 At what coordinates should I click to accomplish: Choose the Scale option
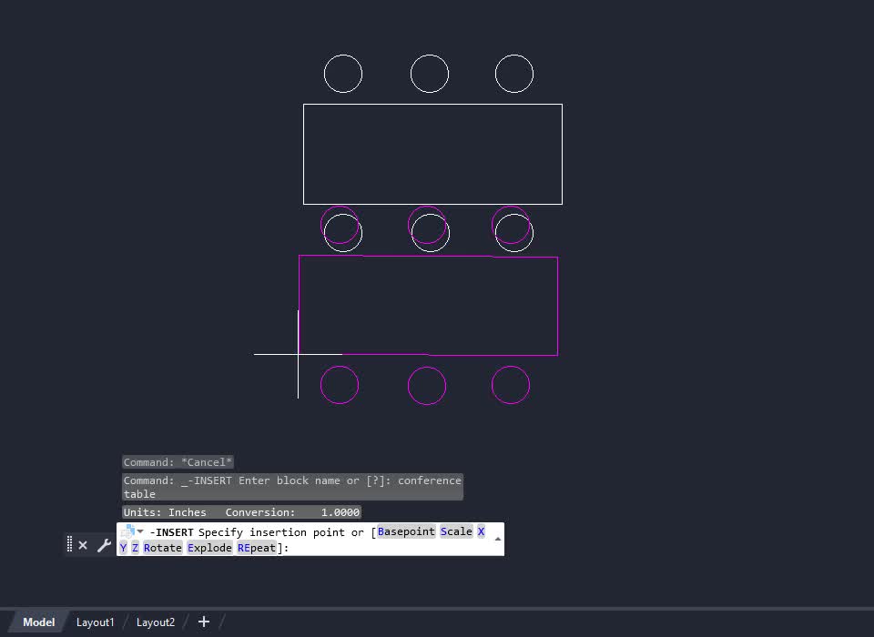click(456, 531)
